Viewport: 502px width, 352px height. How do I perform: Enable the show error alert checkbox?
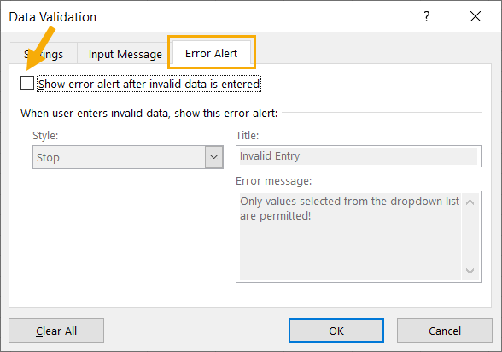click(27, 83)
